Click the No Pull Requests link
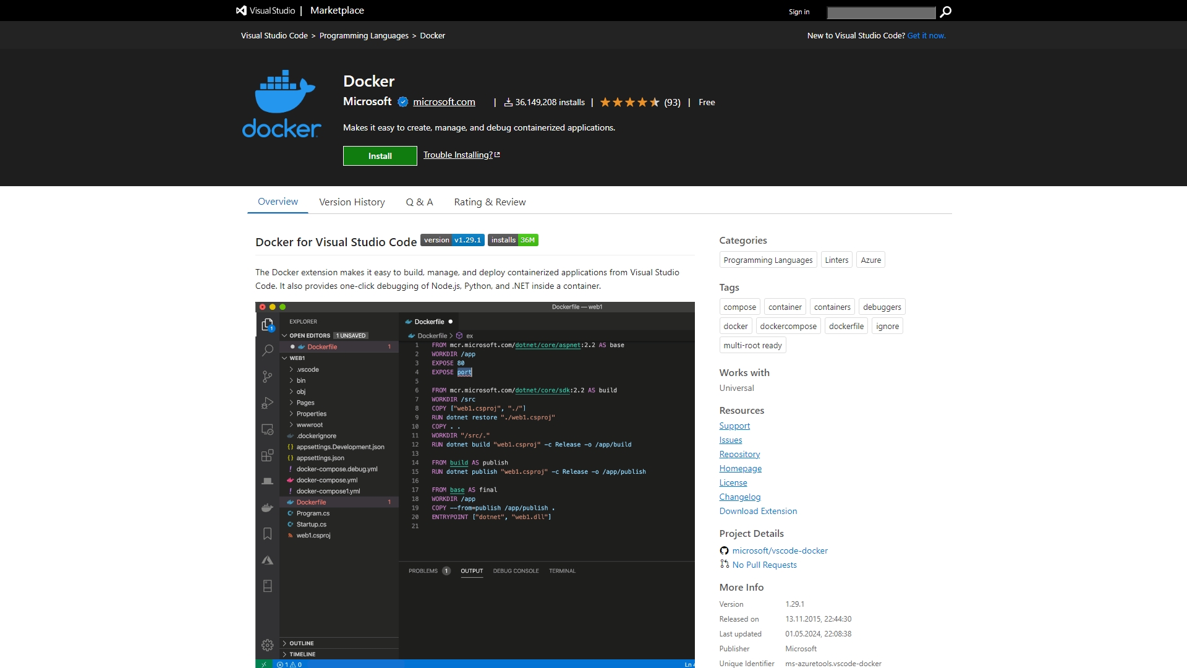Screen dimensions: 1187x668 [x=764, y=565]
